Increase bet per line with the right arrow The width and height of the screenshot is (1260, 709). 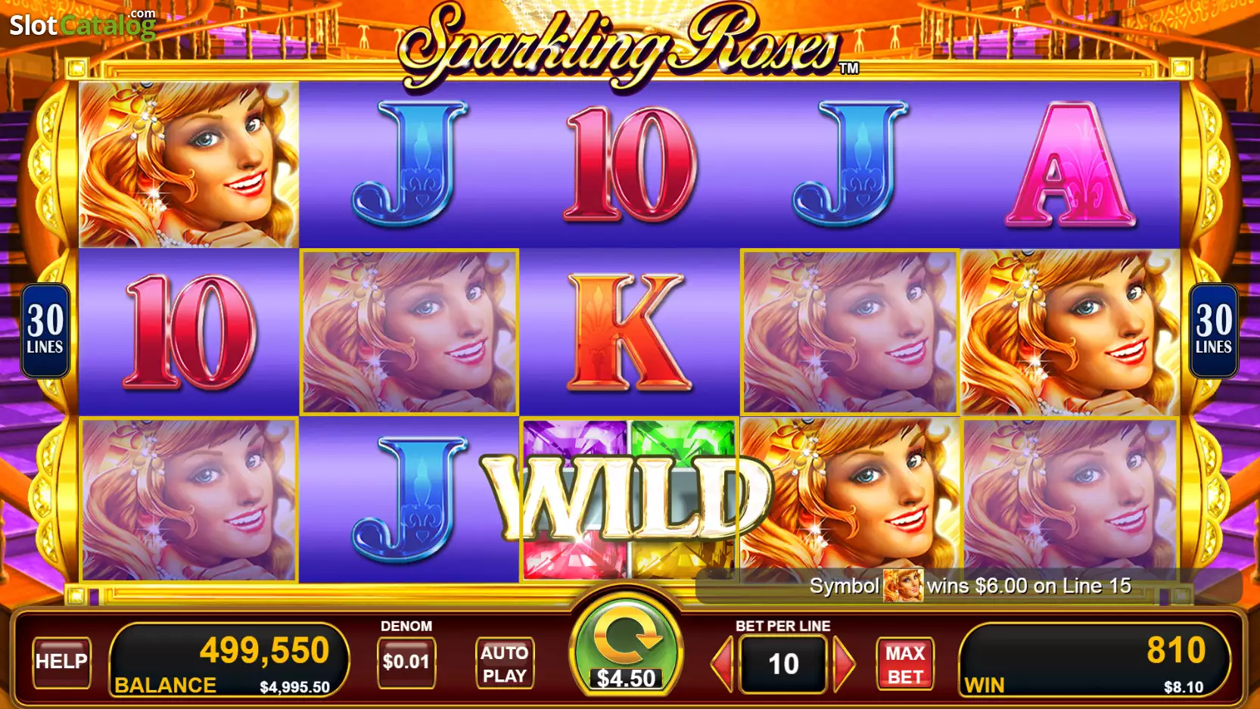click(x=844, y=664)
